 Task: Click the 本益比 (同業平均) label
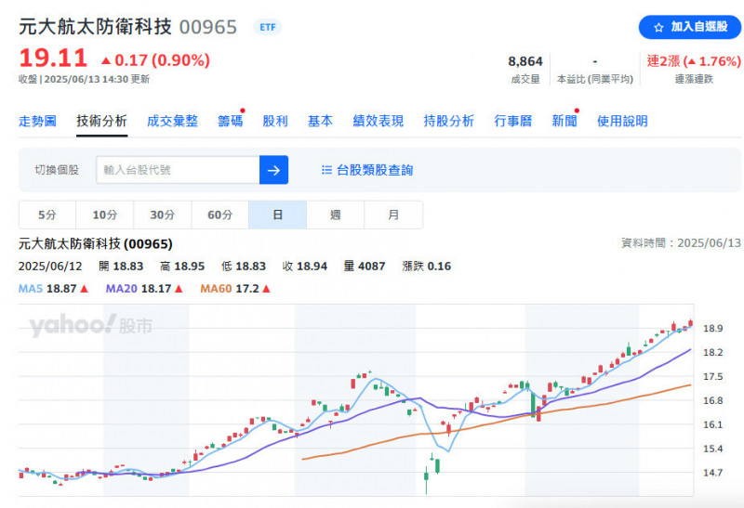595,79
